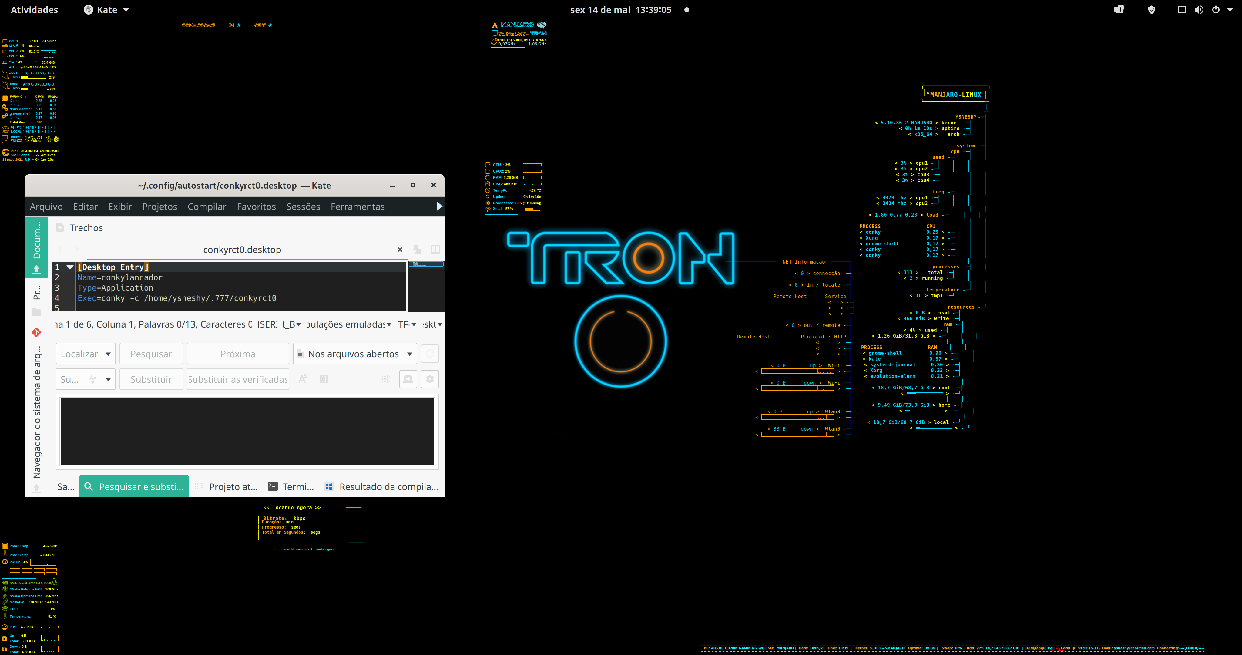1242x655 pixels.
Task: Toggle case-sensitive match (AB icon)
Action: tap(303, 379)
